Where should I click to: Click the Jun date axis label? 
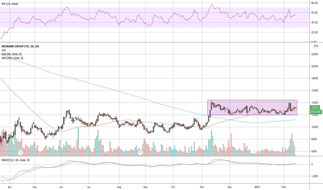[61, 187]
